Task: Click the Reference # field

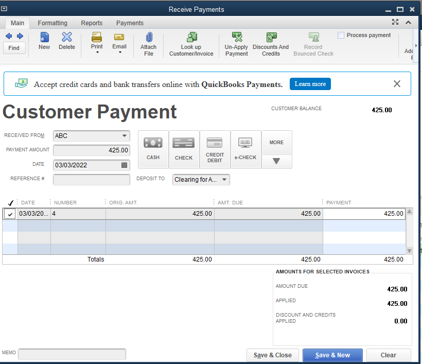Action: 92,180
